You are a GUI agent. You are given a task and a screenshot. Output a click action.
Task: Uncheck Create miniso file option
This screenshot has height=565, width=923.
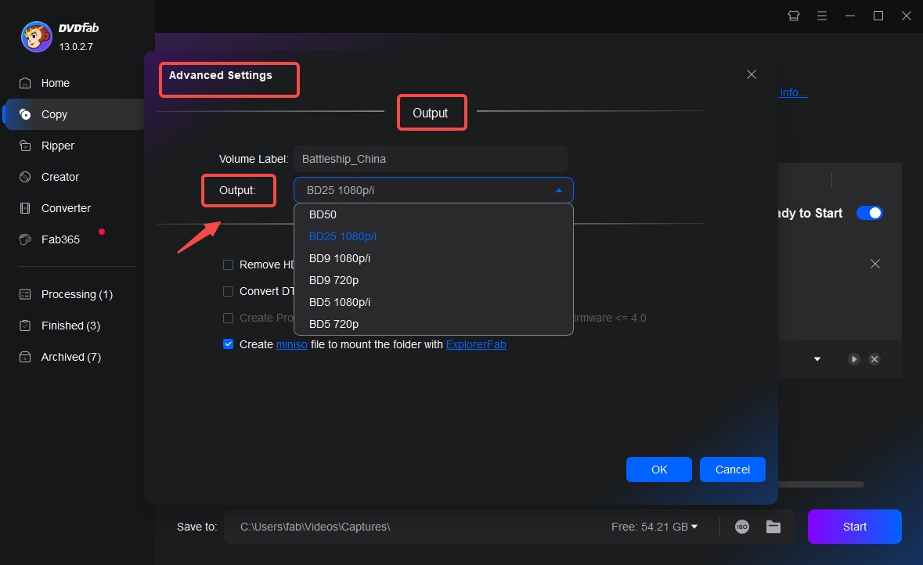click(x=228, y=344)
